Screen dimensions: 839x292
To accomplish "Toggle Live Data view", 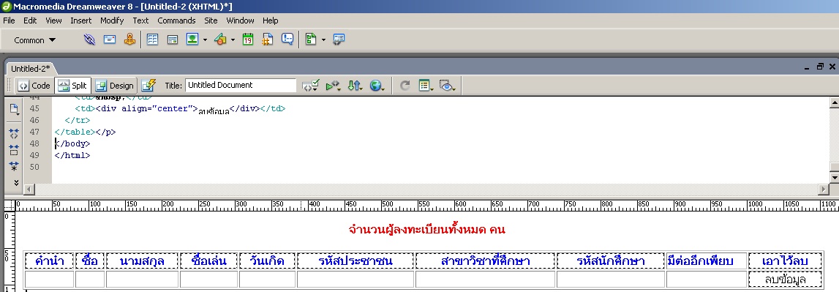I will [x=148, y=85].
